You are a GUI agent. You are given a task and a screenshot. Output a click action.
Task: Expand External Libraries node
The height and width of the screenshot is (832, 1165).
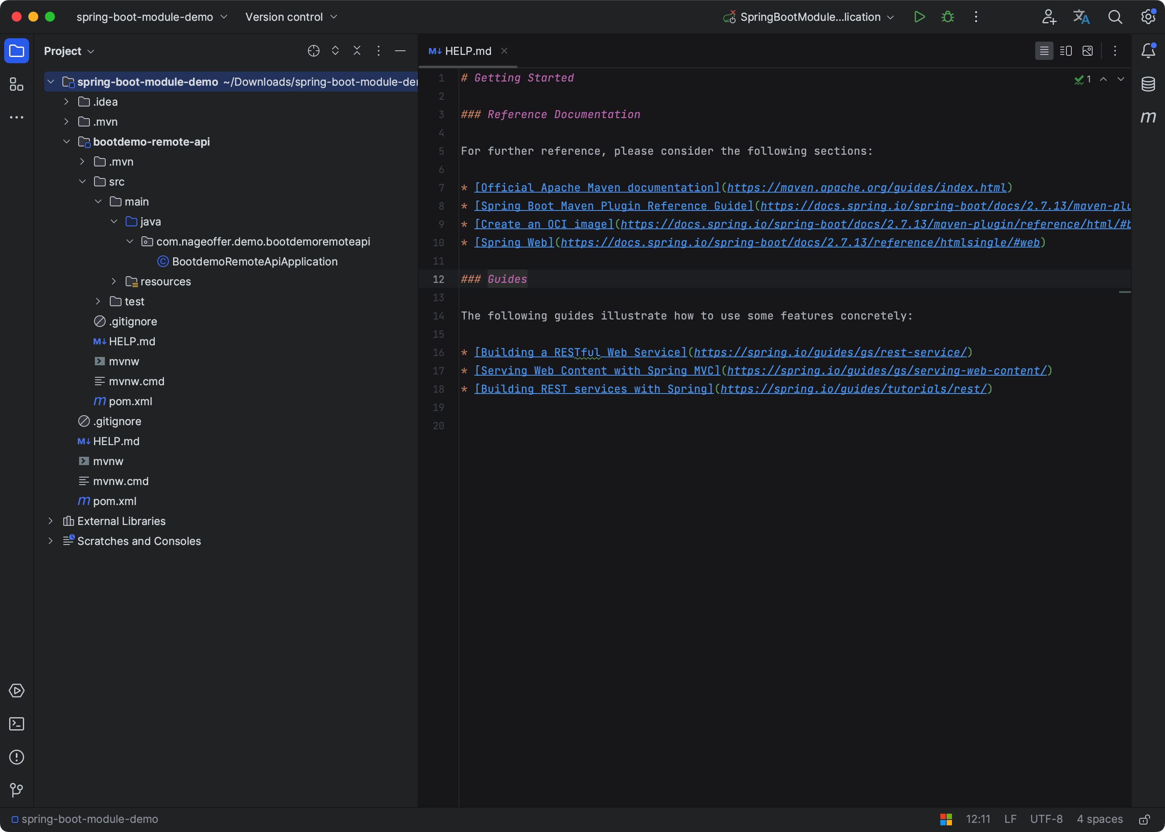click(50, 521)
